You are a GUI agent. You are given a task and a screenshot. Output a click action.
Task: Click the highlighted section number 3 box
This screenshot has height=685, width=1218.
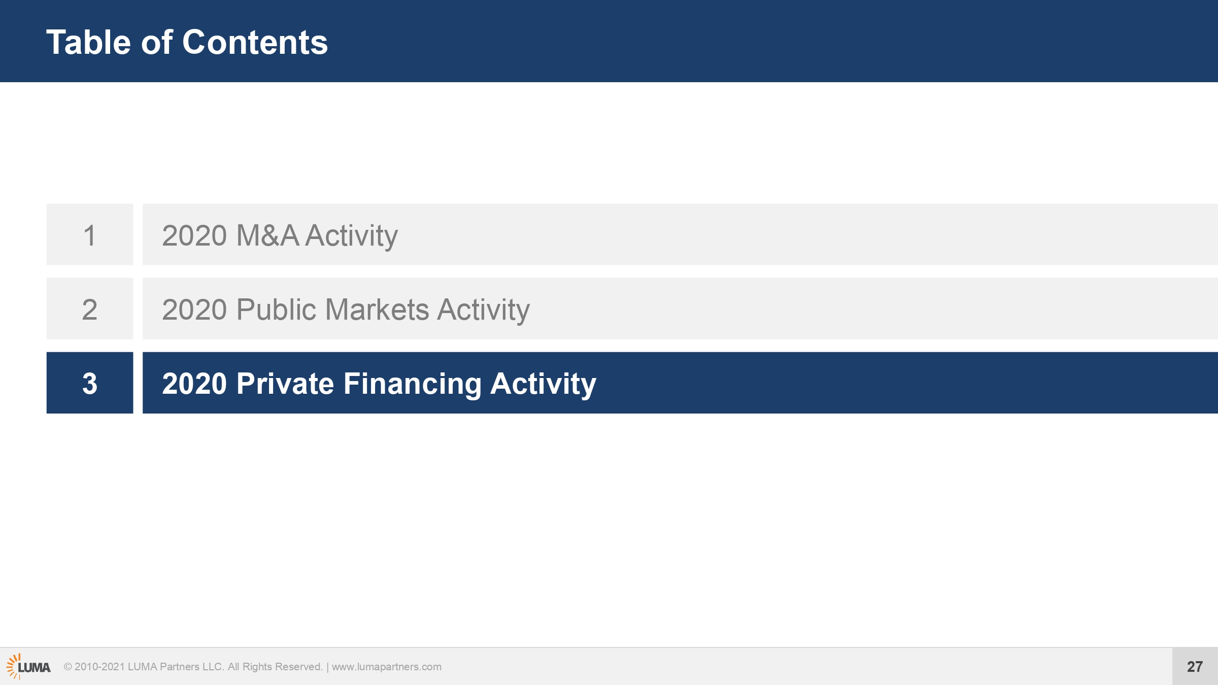coord(90,383)
